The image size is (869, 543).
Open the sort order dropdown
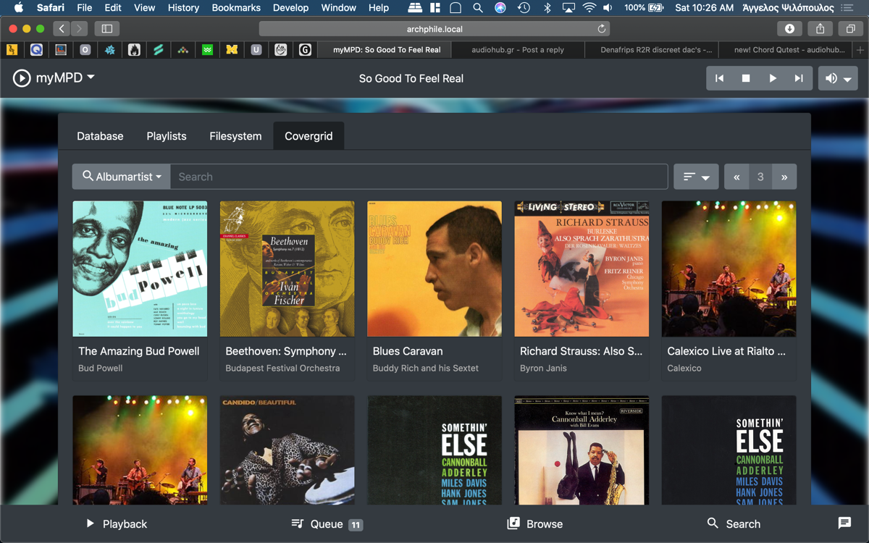pyautogui.click(x=696, y=177)
